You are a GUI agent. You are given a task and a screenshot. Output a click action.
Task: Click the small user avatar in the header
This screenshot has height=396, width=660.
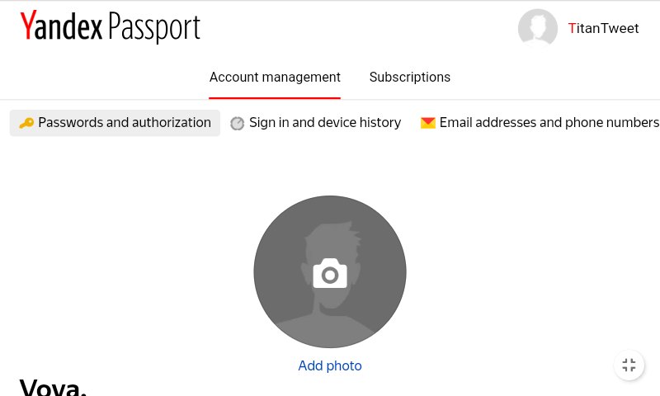[538, 28]
